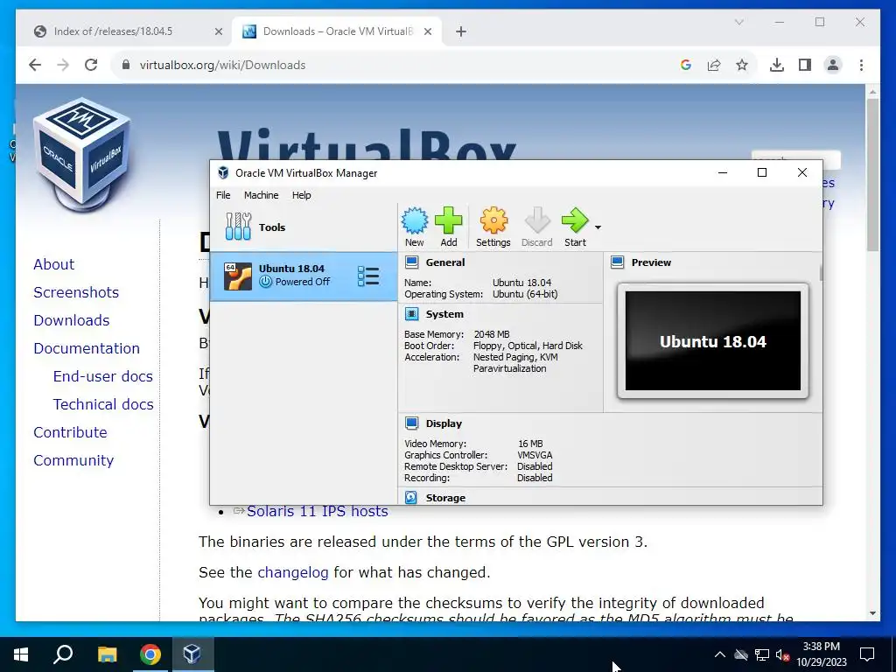Open a new Chrome tab
896x672 pixels.
pos(461,32)
